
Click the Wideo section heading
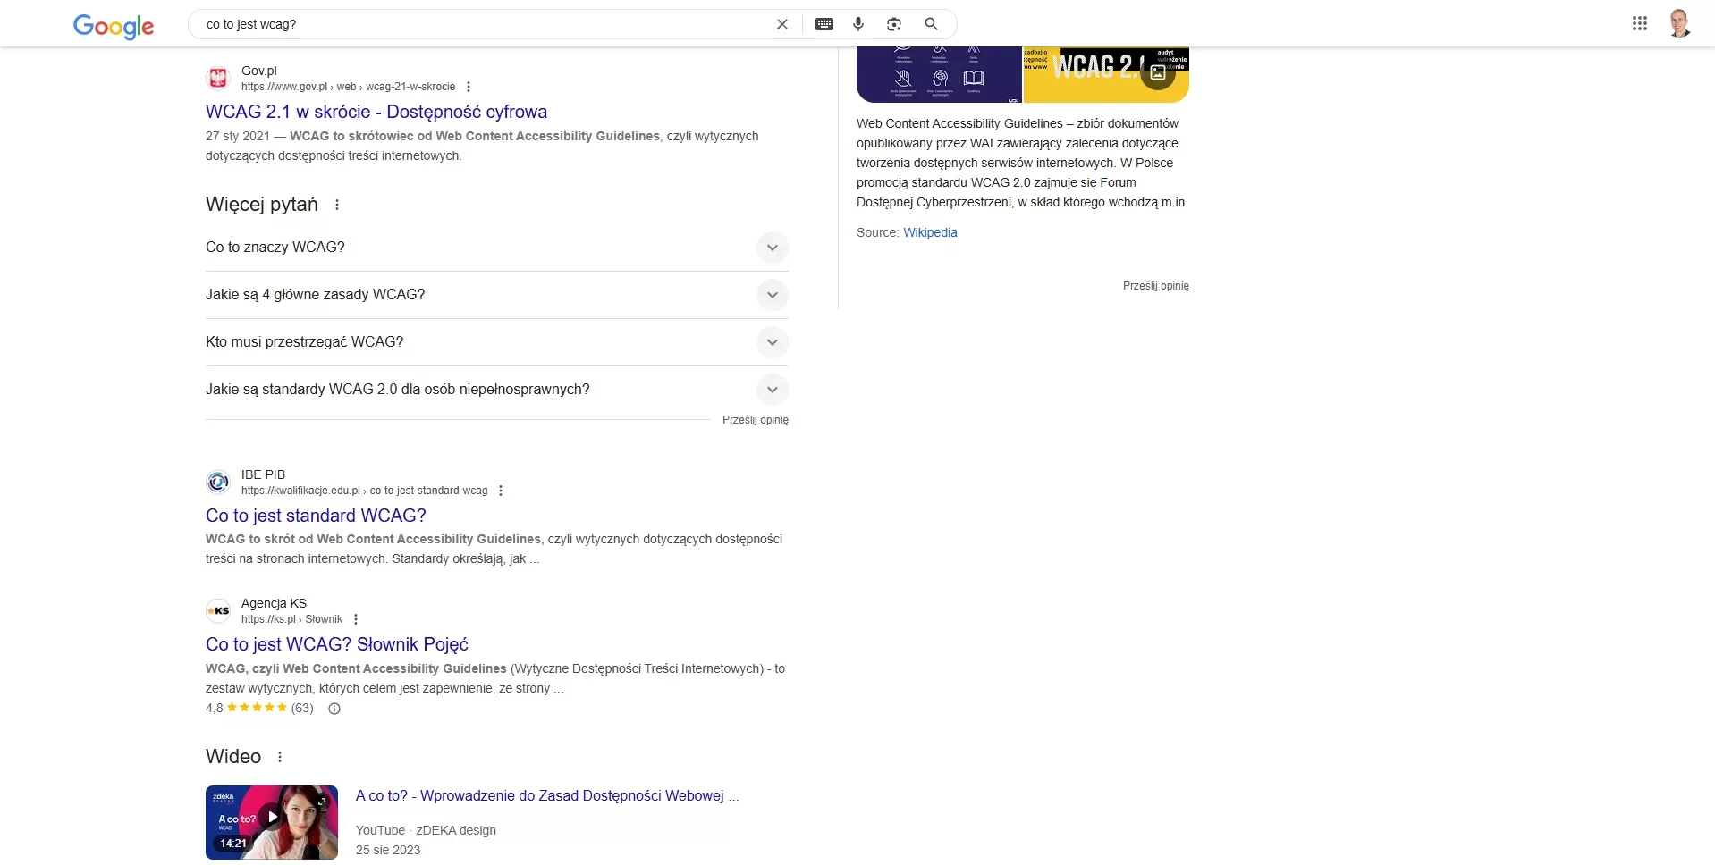tap(233, 757)
